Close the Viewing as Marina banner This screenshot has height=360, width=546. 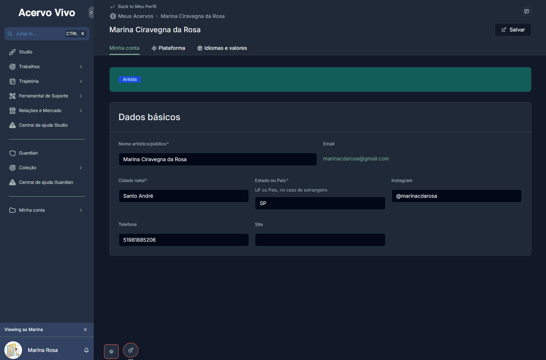pyautogui.click(x=85, y=330)
